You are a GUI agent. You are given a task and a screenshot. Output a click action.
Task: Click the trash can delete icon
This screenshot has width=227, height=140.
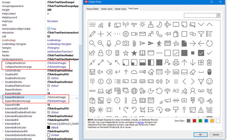[x=210, y=62]
